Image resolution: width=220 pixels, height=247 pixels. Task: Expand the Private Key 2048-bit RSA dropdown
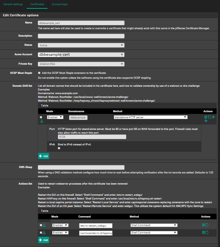pos(81,64)
